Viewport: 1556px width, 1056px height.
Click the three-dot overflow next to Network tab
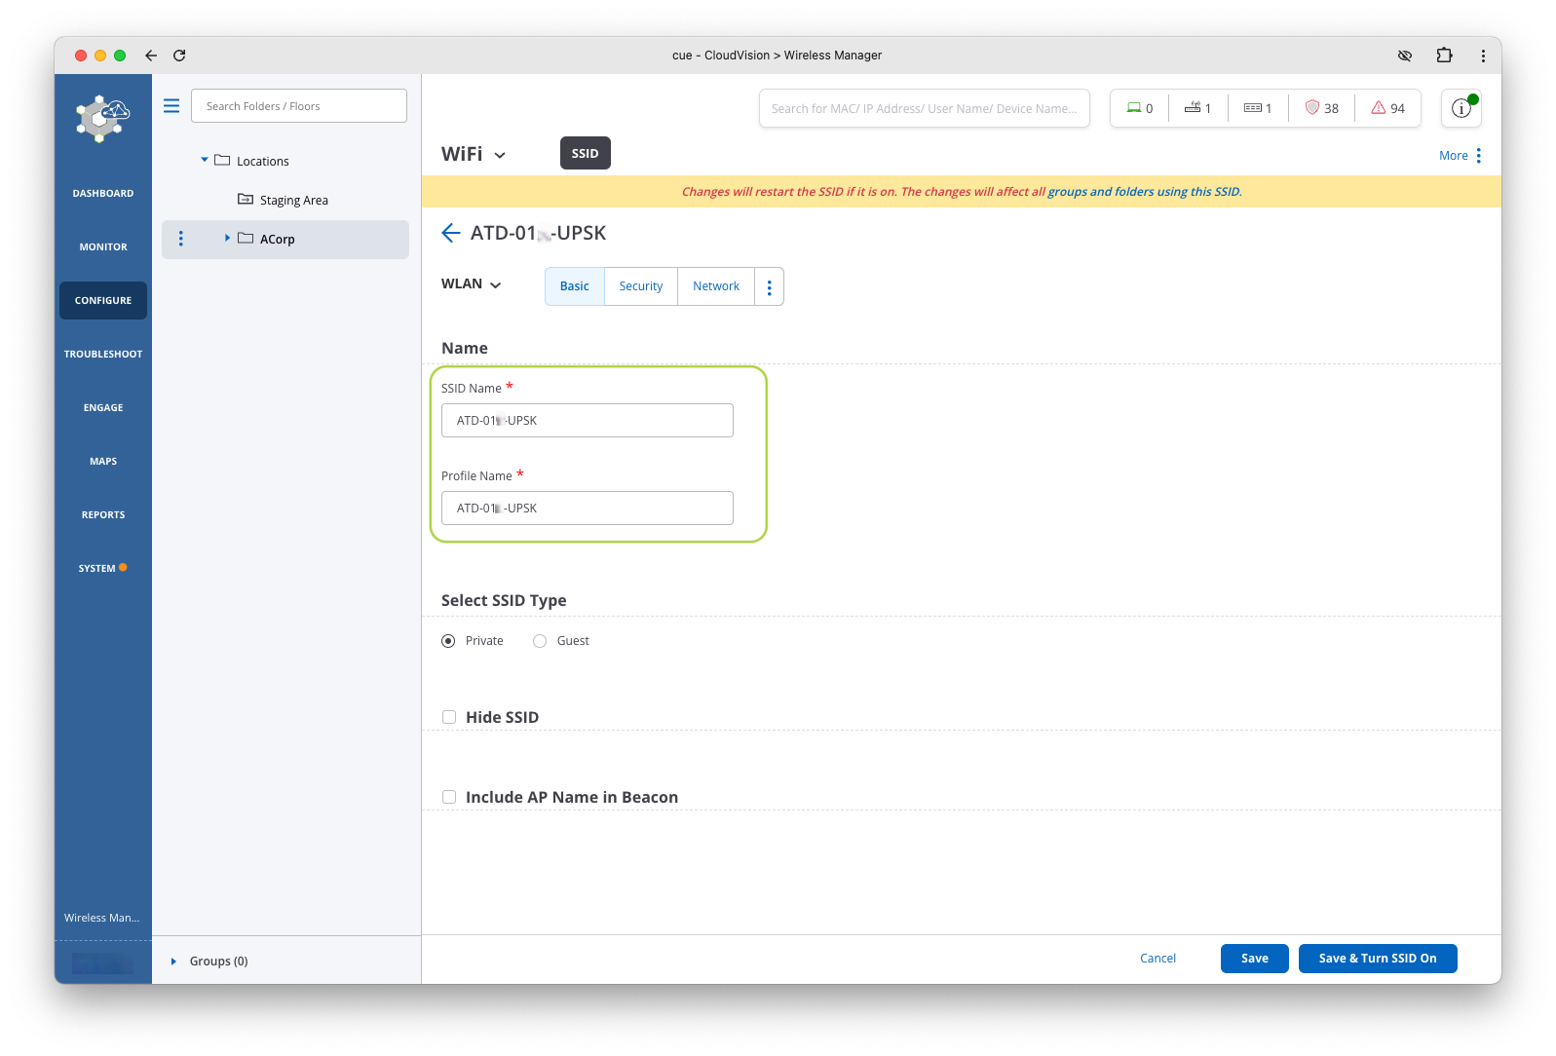[x=769, y=286]
